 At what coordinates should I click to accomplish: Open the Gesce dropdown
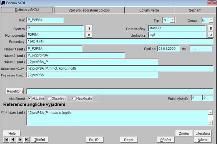210,20
